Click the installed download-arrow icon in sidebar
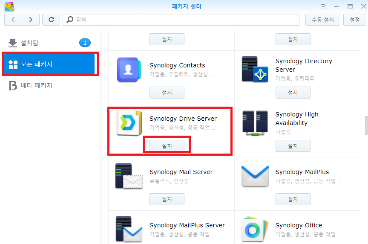This screenshot has height=244, width=368. pos(13,43)
